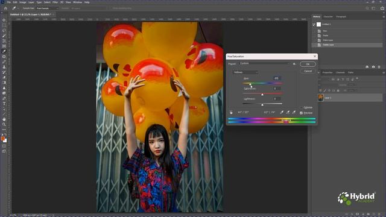Click the Subtract from Sample eyedropper
This screenshot has width=386, height=217.
point(294,112)
